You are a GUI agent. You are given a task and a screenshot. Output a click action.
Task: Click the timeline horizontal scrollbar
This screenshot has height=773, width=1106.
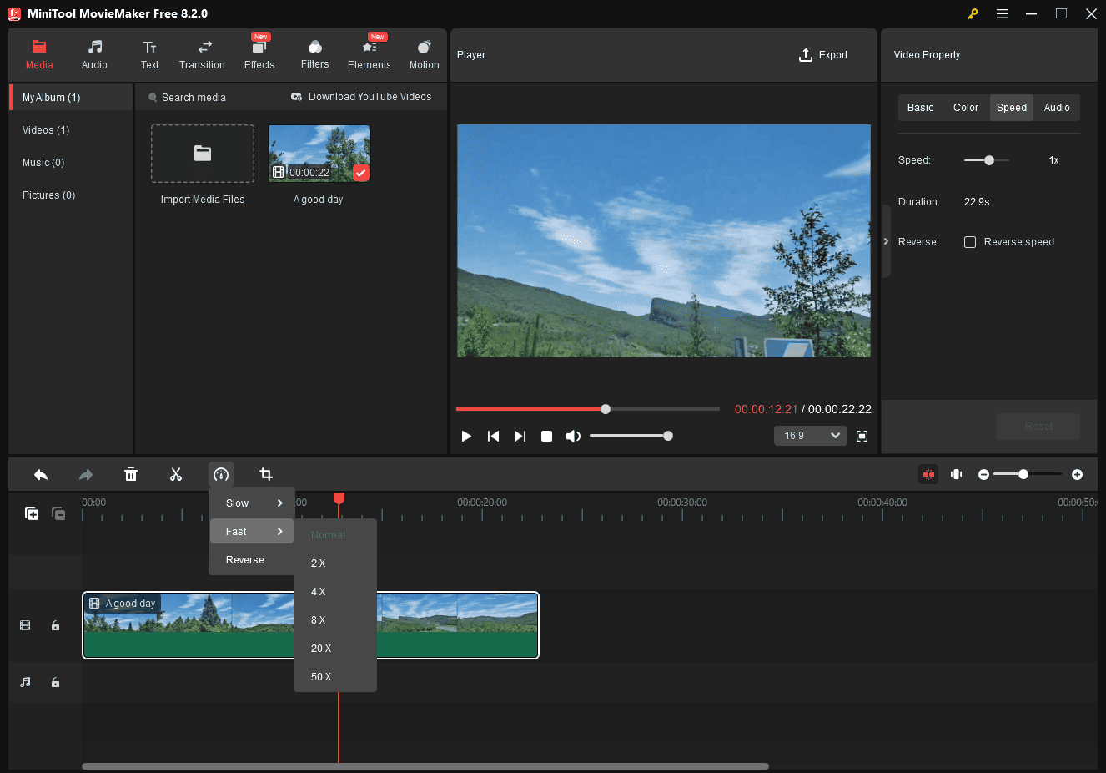(425, 766)
